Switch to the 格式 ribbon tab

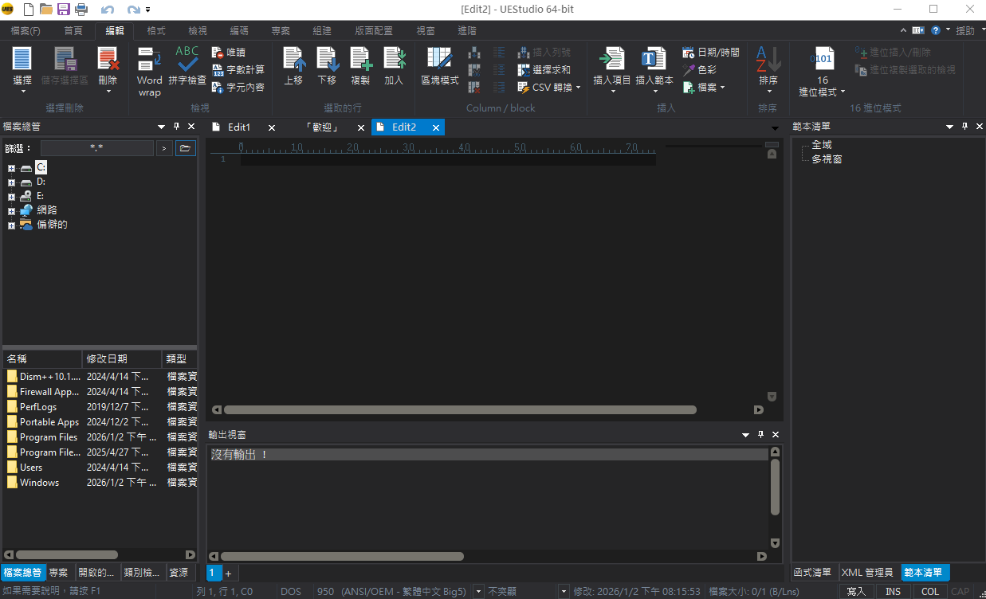[x=156, y=31]
